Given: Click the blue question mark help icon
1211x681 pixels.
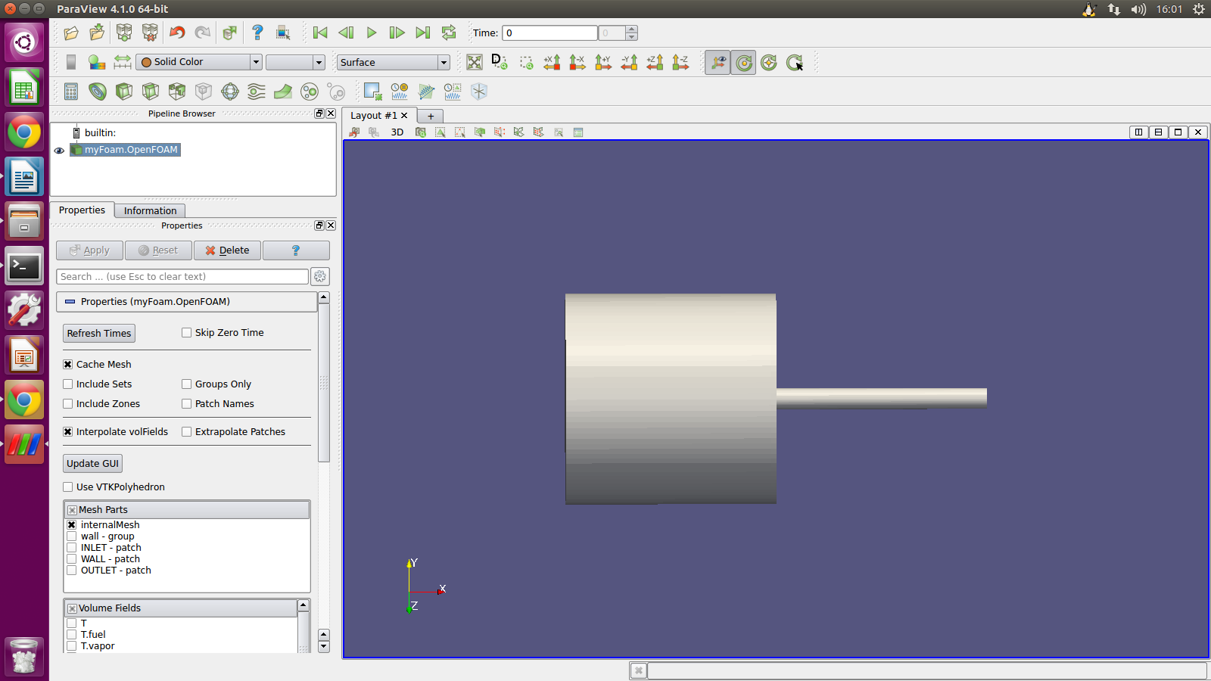Looking at the screenshot, I should tap(257, 33).
